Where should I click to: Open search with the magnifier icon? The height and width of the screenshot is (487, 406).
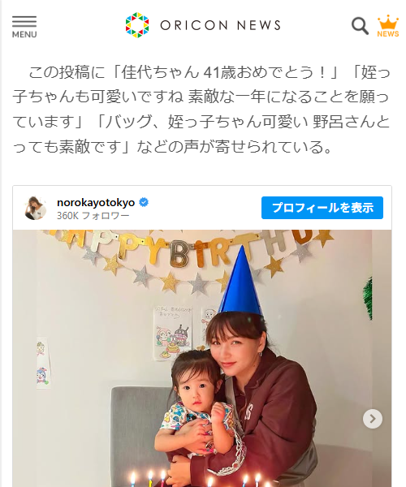[x=360, y=26]
